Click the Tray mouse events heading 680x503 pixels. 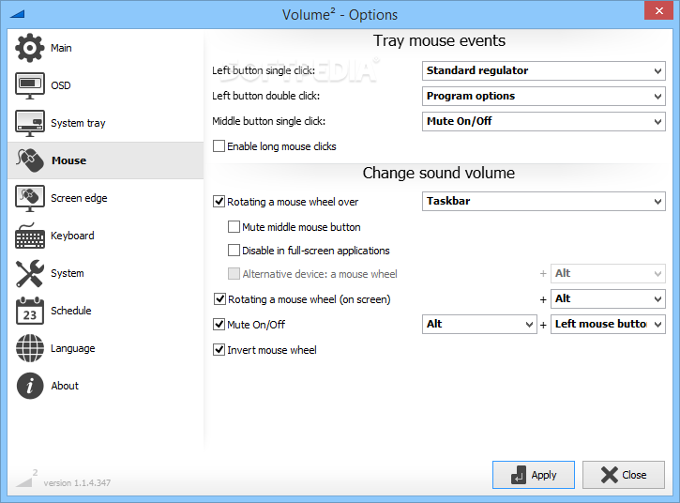439,40
